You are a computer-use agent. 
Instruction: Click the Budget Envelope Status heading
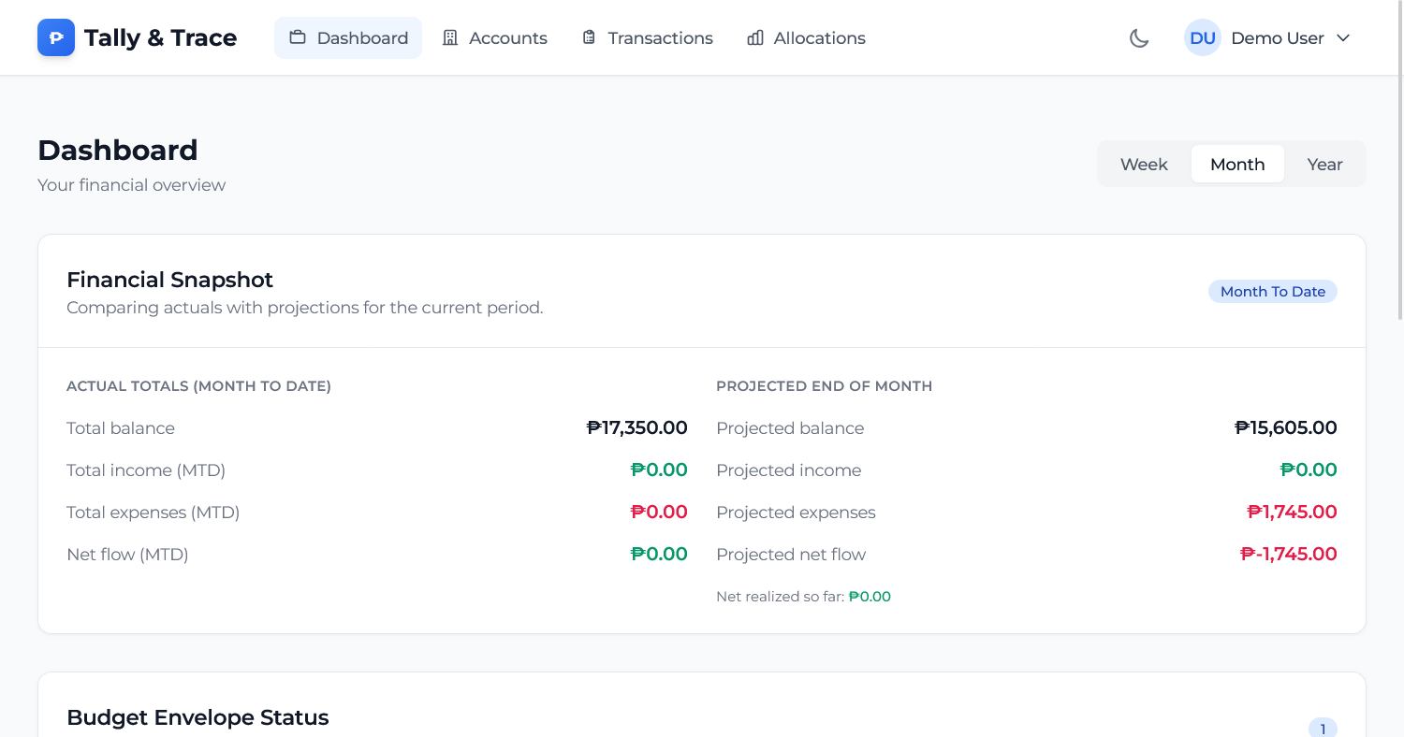tap(197, 717)
